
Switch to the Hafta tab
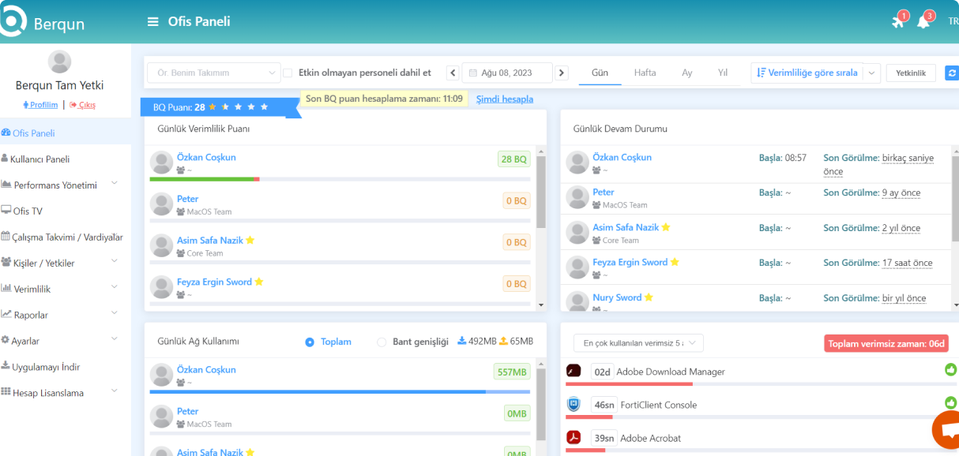coord(645,73)
